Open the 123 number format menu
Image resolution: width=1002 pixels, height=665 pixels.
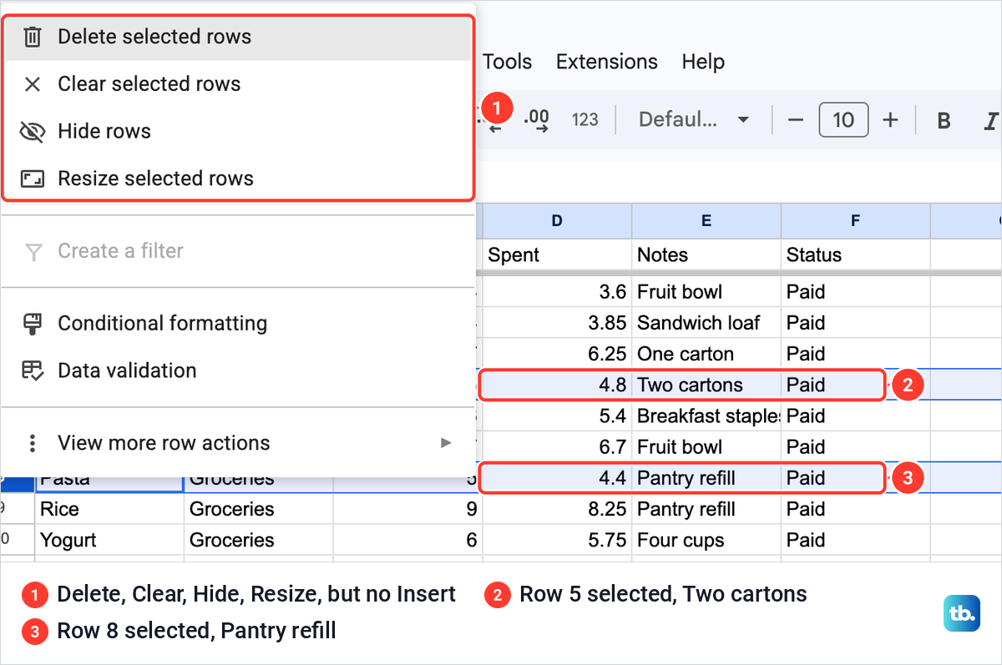pos(585,120)
